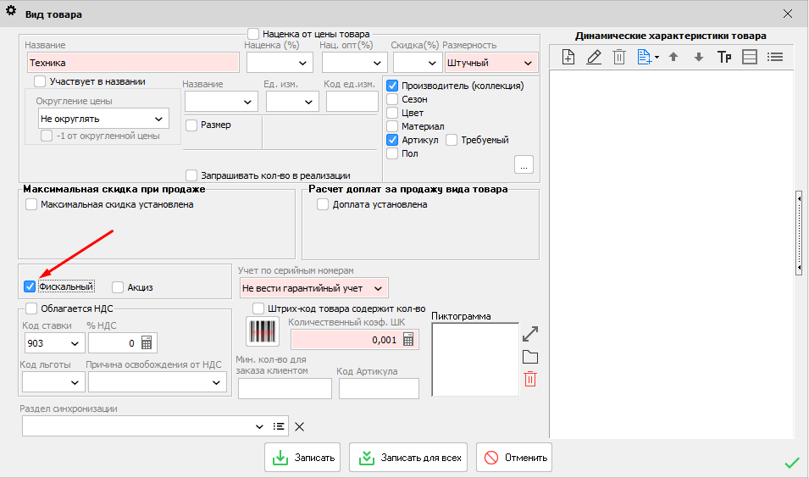
Task: Enable the Акциз checkbox
Action: click(118, 287)
